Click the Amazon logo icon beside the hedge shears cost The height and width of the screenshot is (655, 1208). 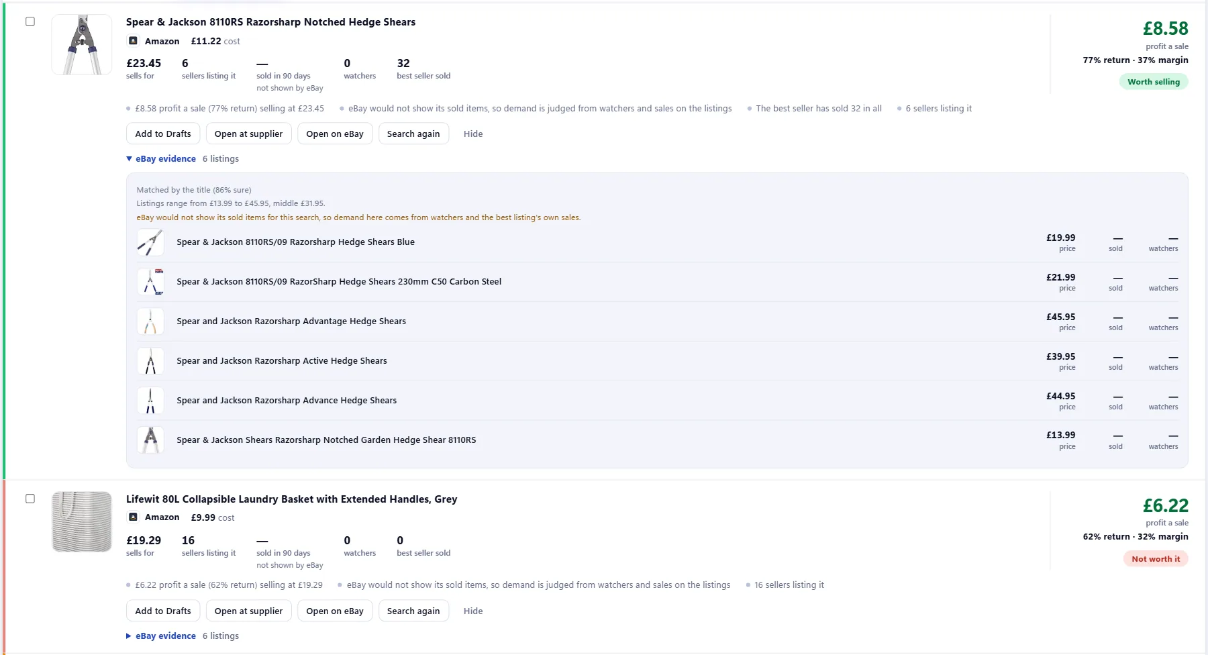coord(133,41)
